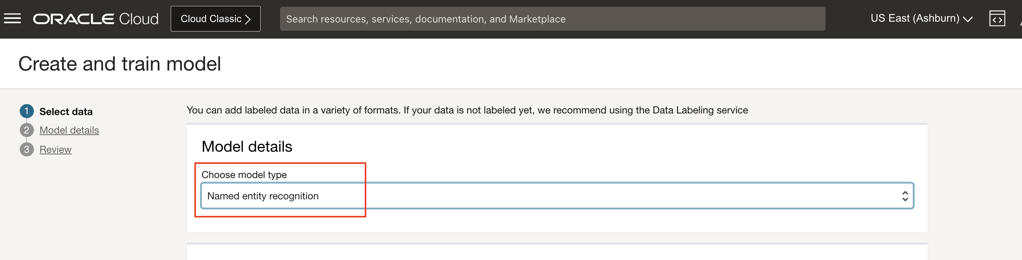1022x260 pixels.
Task: Click the Create and train model heading
Action: [119, 64]
